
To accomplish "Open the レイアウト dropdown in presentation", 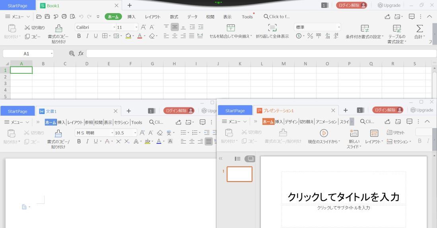I will pos(374,142).
